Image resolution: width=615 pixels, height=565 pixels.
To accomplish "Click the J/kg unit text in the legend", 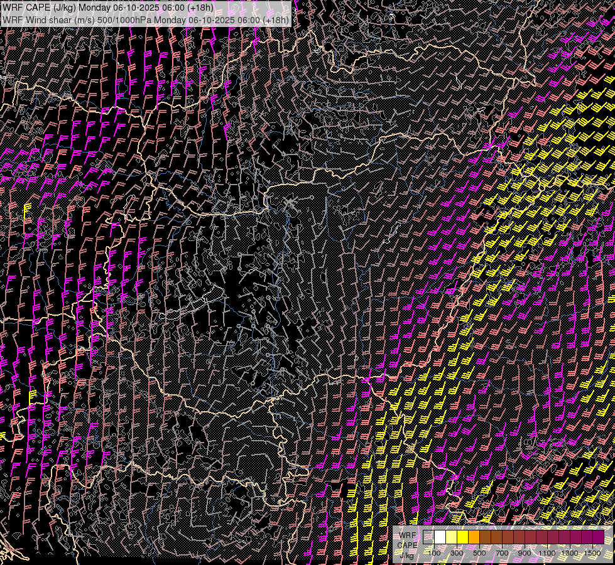I will click(407, 554).
